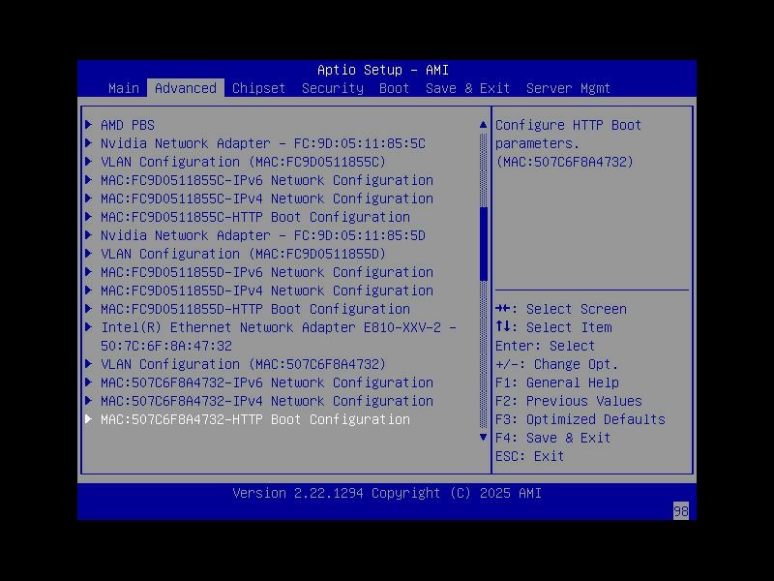The height and width of the screenshot is (581, 774).
Task: Click the F2: Previous Values hint
Action: pyautogui.click(x=569, y=401)
